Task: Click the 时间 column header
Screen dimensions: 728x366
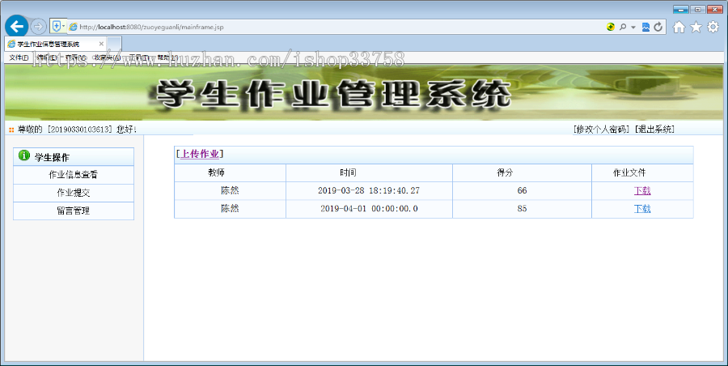Action: pos(348,172)
